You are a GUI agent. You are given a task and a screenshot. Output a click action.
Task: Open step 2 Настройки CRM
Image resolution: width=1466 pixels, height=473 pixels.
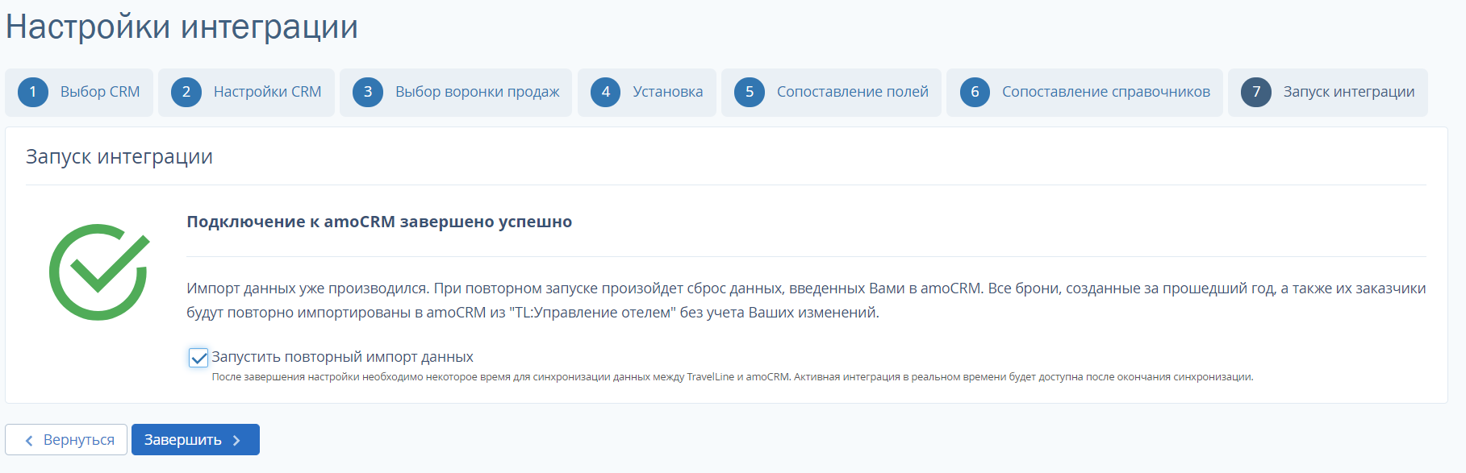[246, 93]
